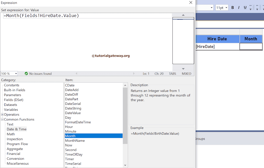
Task: Select DatePart in the item list
Action: pos(72,99)
